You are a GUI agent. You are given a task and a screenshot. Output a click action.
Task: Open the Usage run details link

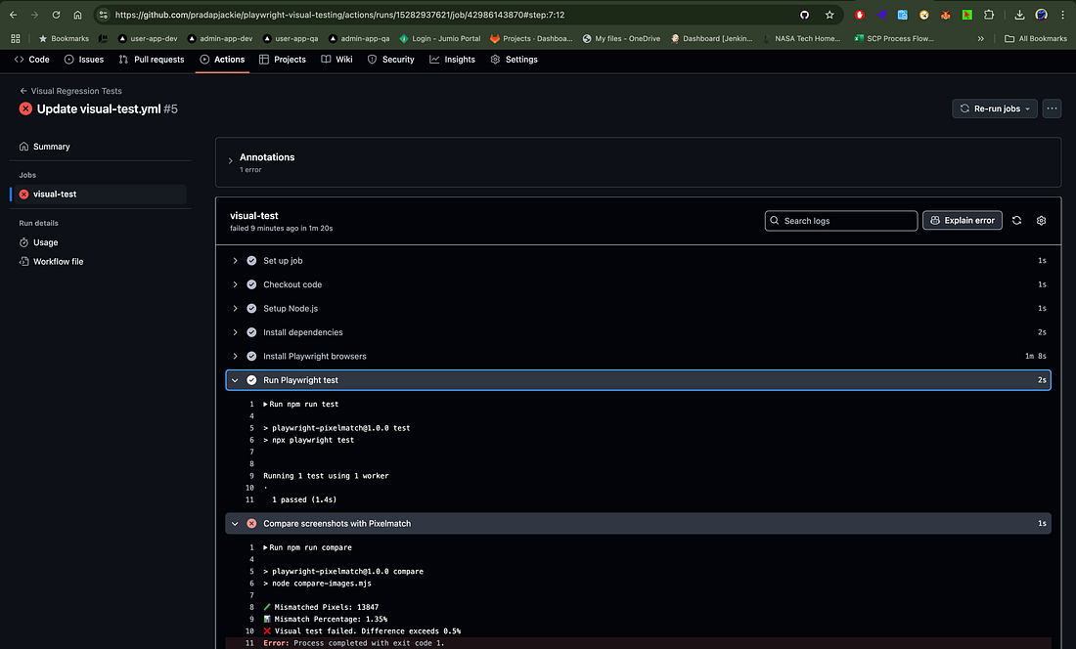point(45,242)
